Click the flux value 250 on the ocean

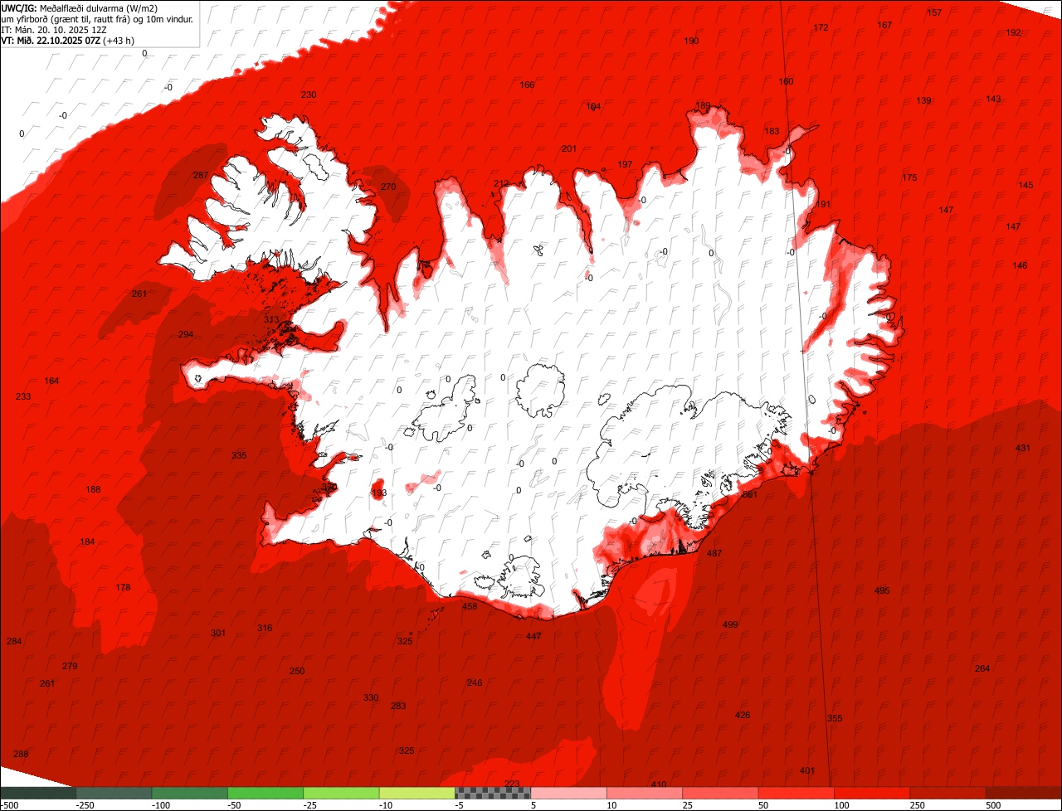pos(297,671)
